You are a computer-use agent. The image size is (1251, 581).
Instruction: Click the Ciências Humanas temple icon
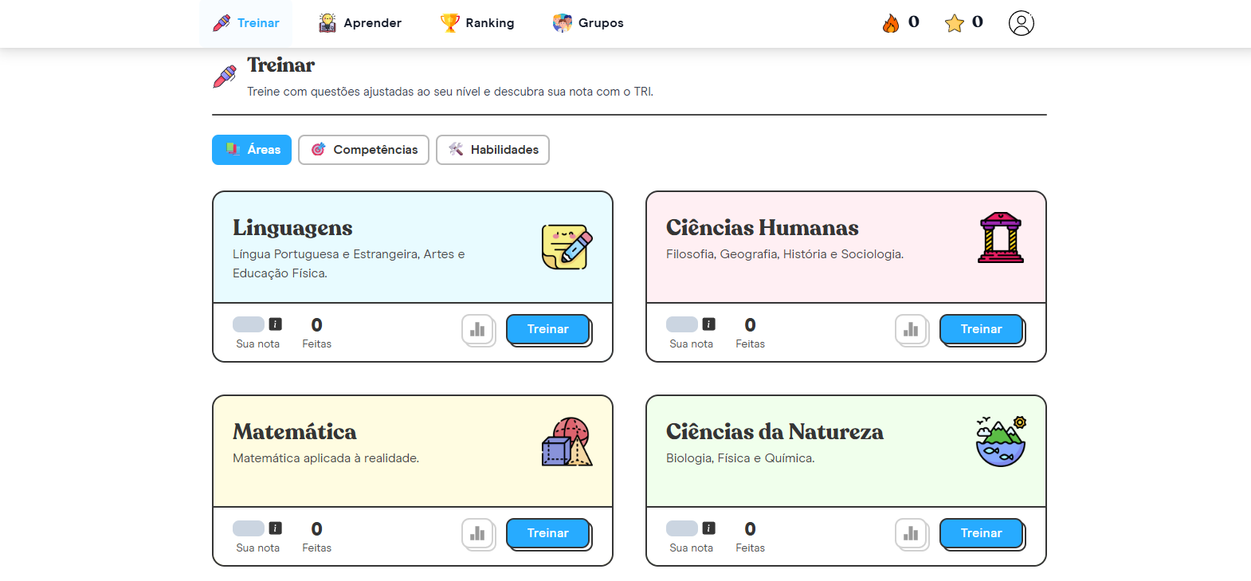tap(1001, 238)
